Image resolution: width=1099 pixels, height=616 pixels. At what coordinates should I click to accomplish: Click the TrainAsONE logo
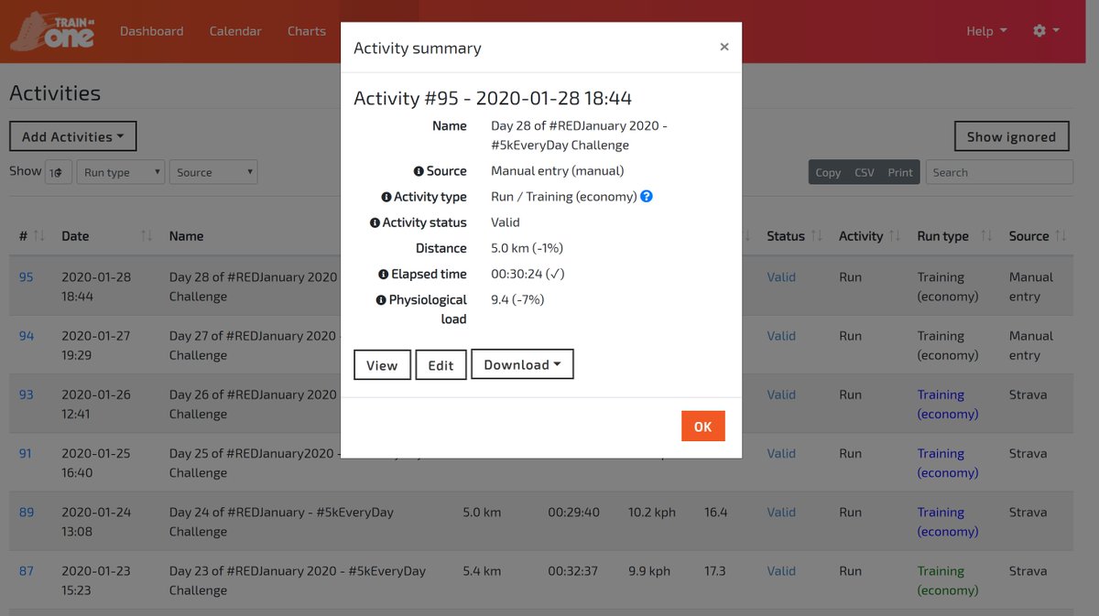click(52, 30)
